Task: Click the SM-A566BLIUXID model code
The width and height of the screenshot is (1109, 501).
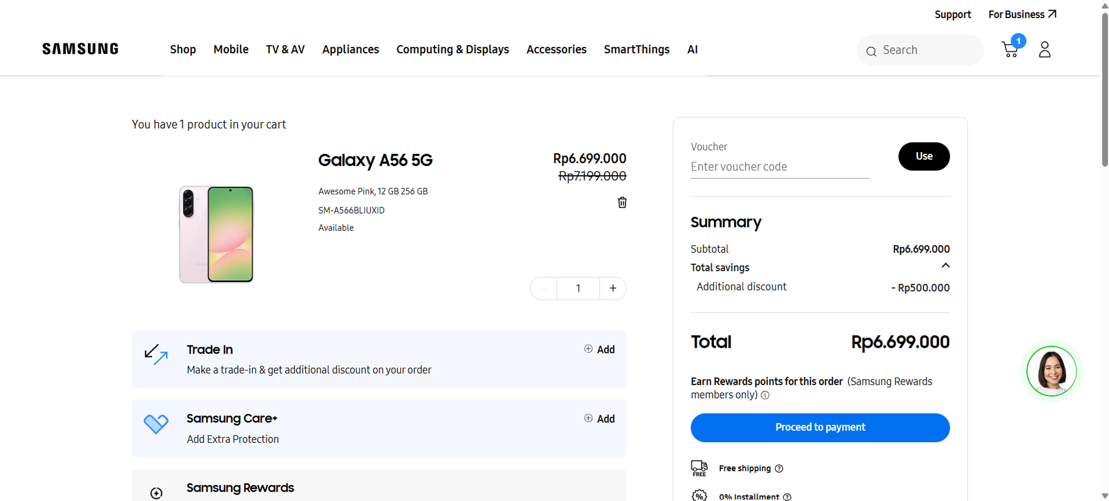Action: [351, 210]
